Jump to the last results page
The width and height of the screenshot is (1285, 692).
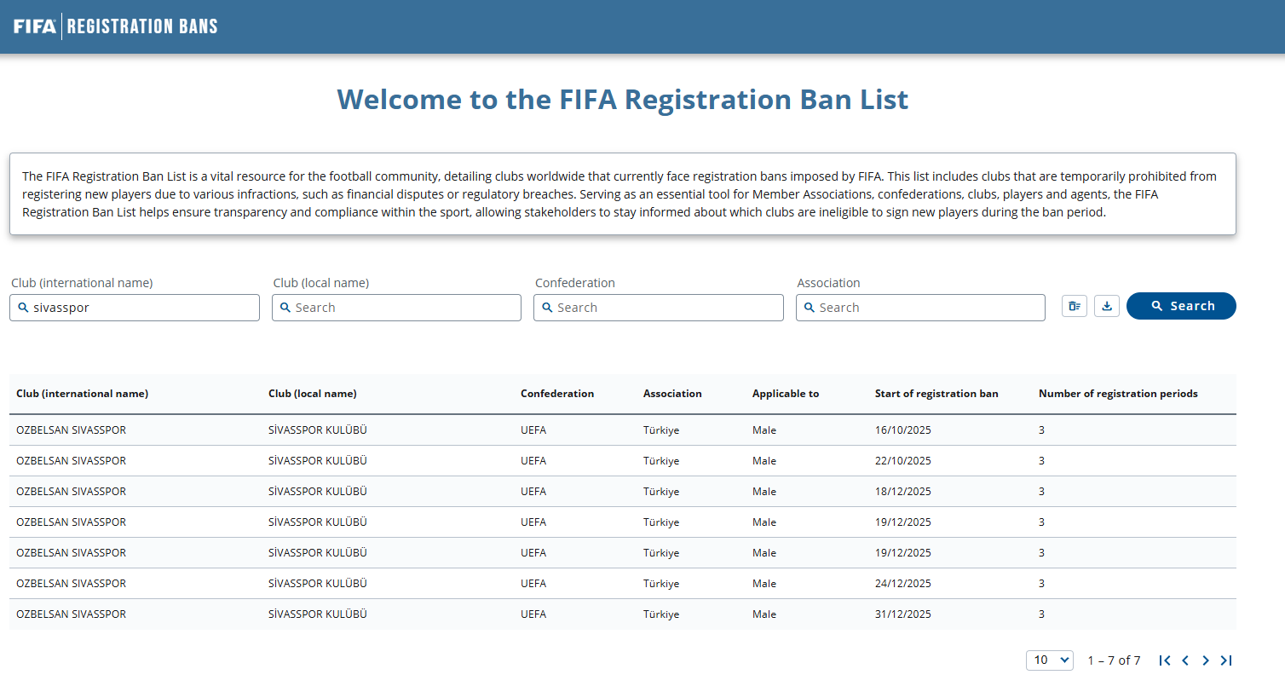pyautogui.click(x=1226, y=660)
